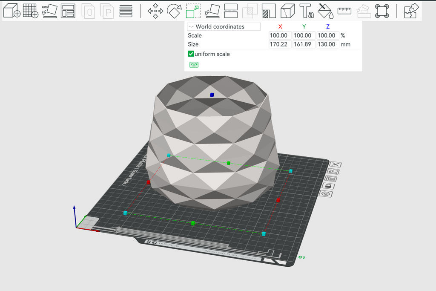Click the Arrange all objects icon

(x=68, y=11)
